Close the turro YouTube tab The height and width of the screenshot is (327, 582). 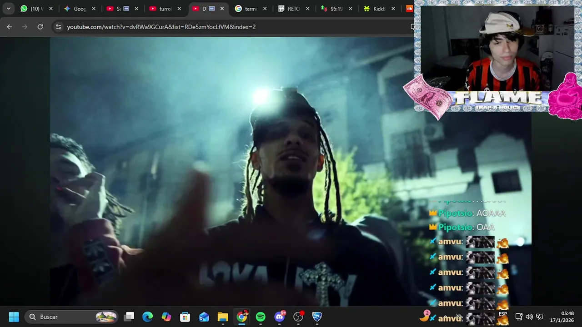point(179,9)
